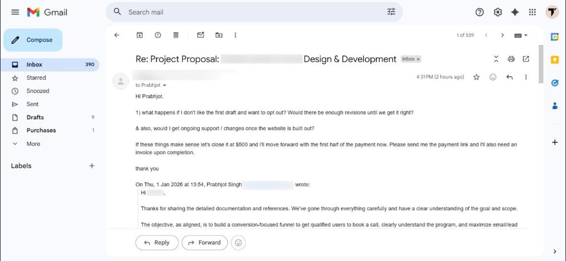Archive this email conversation
Image resolution: width=566 pixels, height=261 pixels.
click(x=140, y=35)
